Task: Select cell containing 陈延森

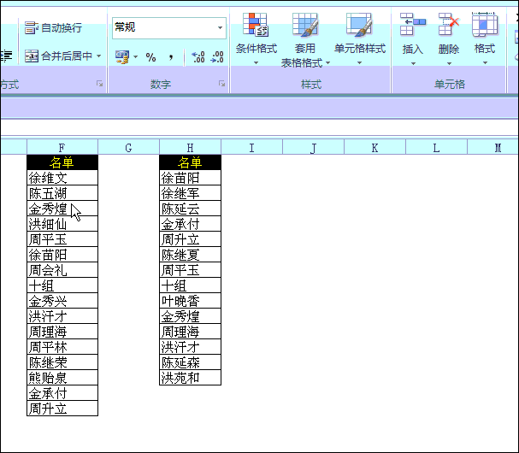Action: click(190, 362)
